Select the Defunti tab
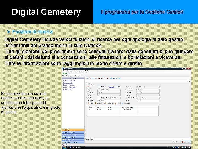Image resolution: width=198 pixels, height=149 pixels. click(90, 103)
